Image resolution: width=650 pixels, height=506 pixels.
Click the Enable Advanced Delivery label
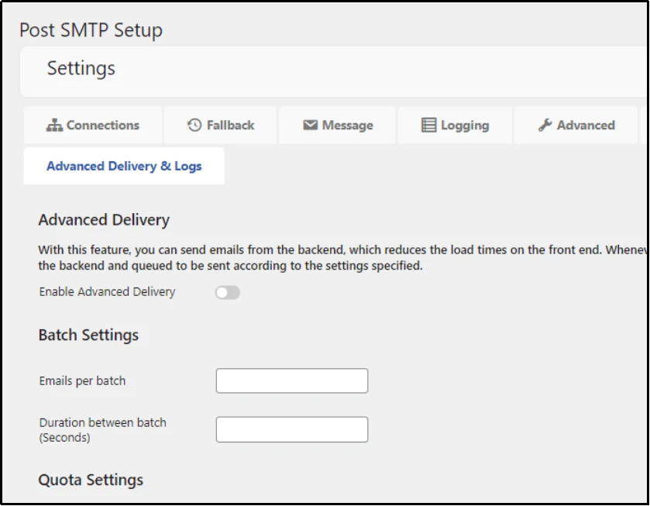pos(106,292)
